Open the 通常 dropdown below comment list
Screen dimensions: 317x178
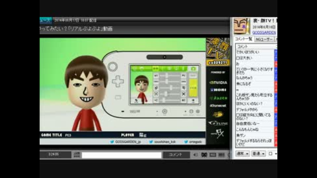[x=242, y=154]
